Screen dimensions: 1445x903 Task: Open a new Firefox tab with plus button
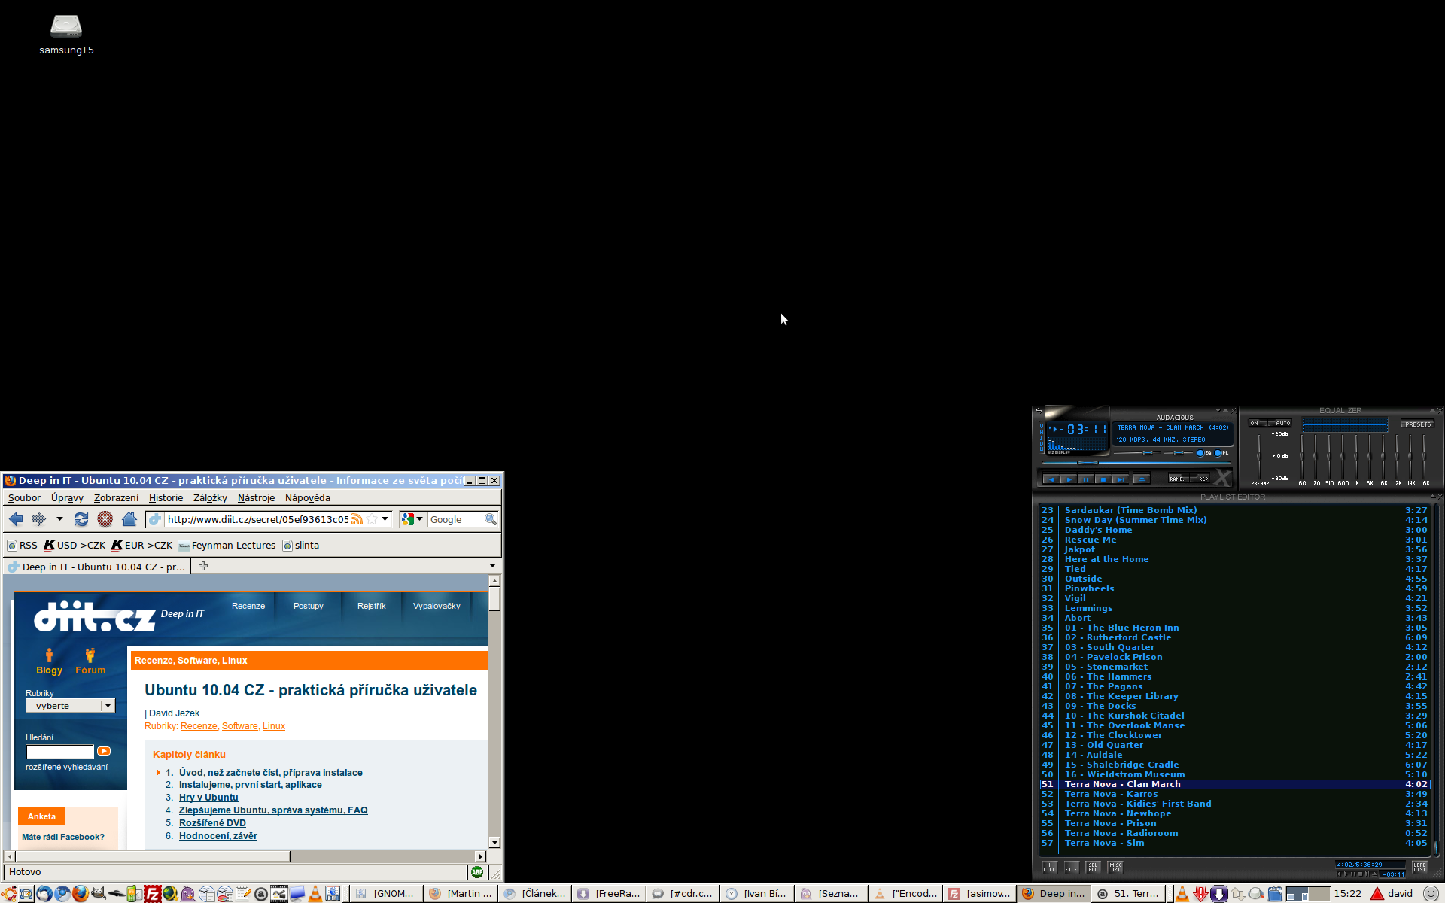203,567
